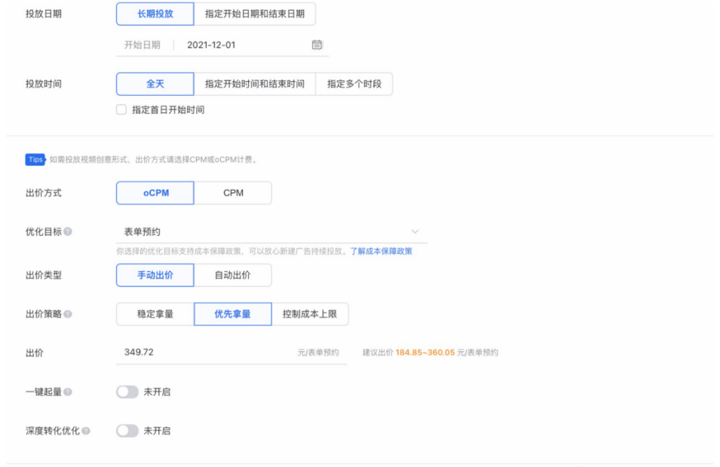
Task: Click help icon next to 出价策略
Action: [68, 314]
